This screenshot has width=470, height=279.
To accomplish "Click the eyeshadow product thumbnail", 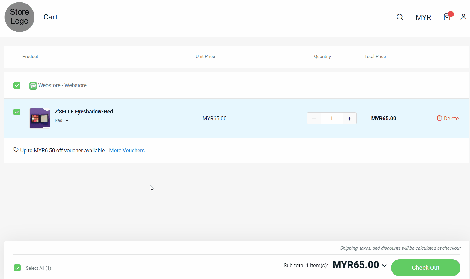I will [40, 118].
